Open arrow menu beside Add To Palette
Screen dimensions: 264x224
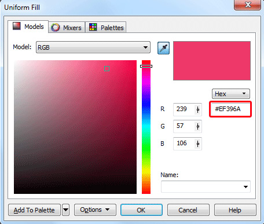pyautogui.click(x=66, y=210)
